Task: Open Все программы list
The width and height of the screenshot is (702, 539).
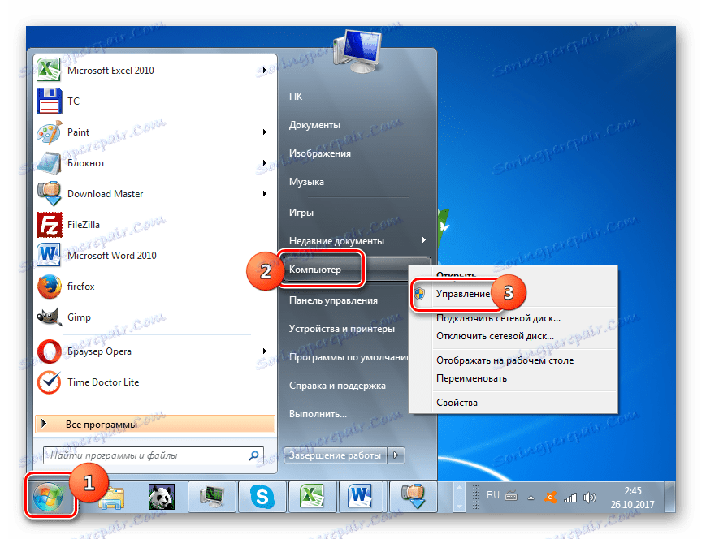Action: [x=155, y=424]
